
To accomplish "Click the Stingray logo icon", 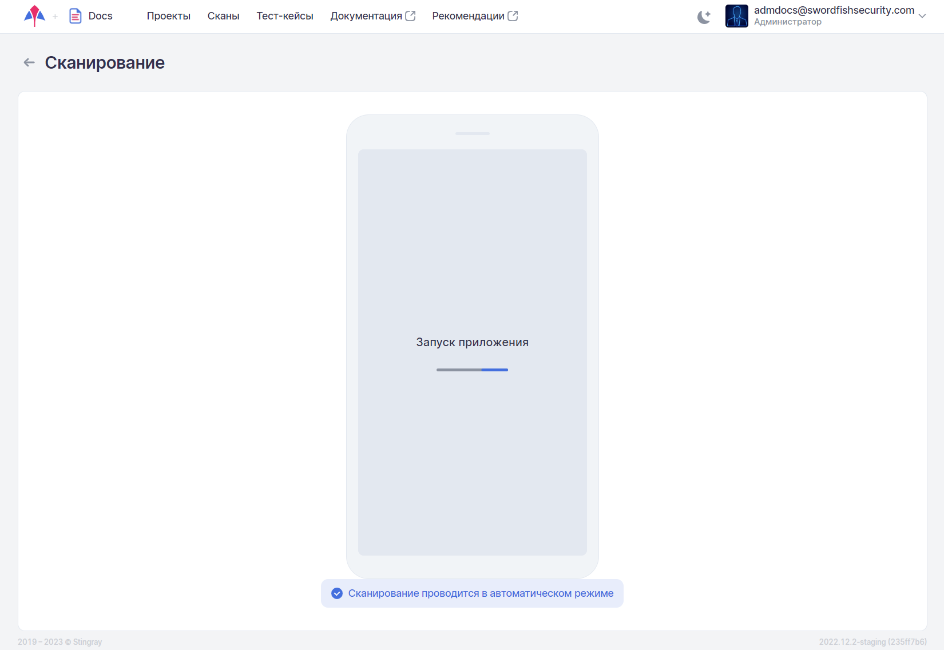I will tap(34, 16).
